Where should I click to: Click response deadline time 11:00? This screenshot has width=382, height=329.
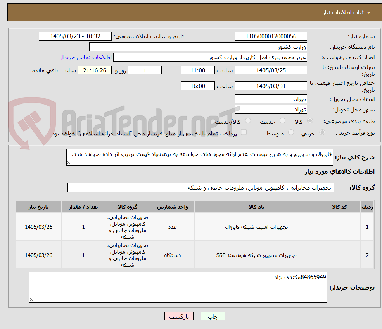pos(197,70)
